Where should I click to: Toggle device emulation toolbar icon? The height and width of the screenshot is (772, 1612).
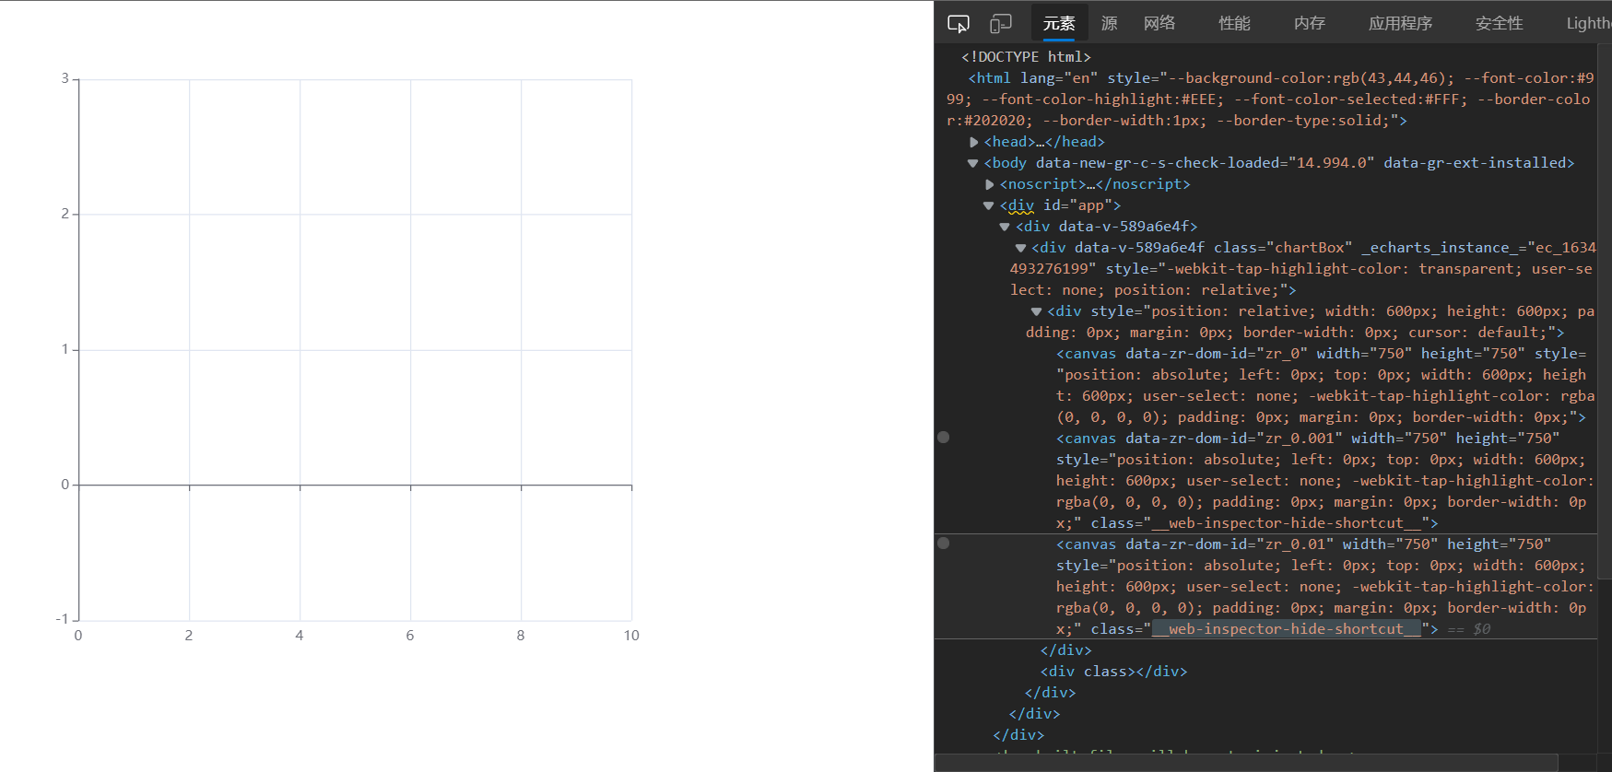(1001, 24)
